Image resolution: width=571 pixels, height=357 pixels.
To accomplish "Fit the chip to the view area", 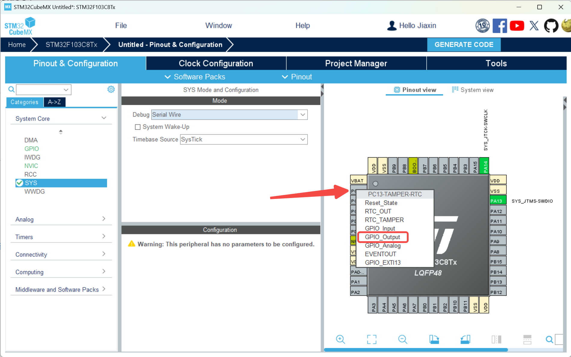I will (x=372, y=339).
